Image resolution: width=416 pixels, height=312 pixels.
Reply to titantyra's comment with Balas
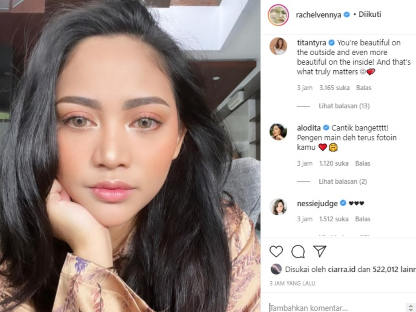[364, 88]
